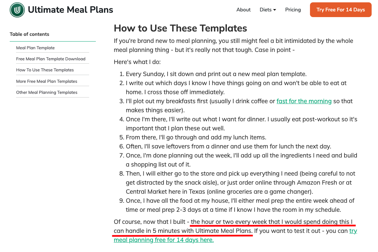The height and width of the screenshot is (252, 378).
Task: Click the step about saving dinner leftovers
Action: (228, 146)
